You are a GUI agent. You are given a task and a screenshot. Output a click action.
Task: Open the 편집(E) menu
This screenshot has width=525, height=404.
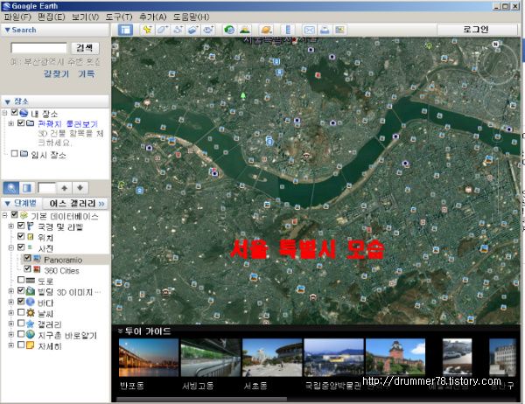pyautogui.click(x=52, y=17)
